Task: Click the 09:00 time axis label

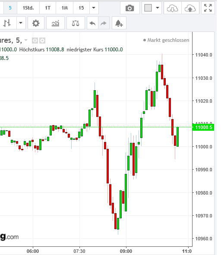Action: [x=126, y=251]
